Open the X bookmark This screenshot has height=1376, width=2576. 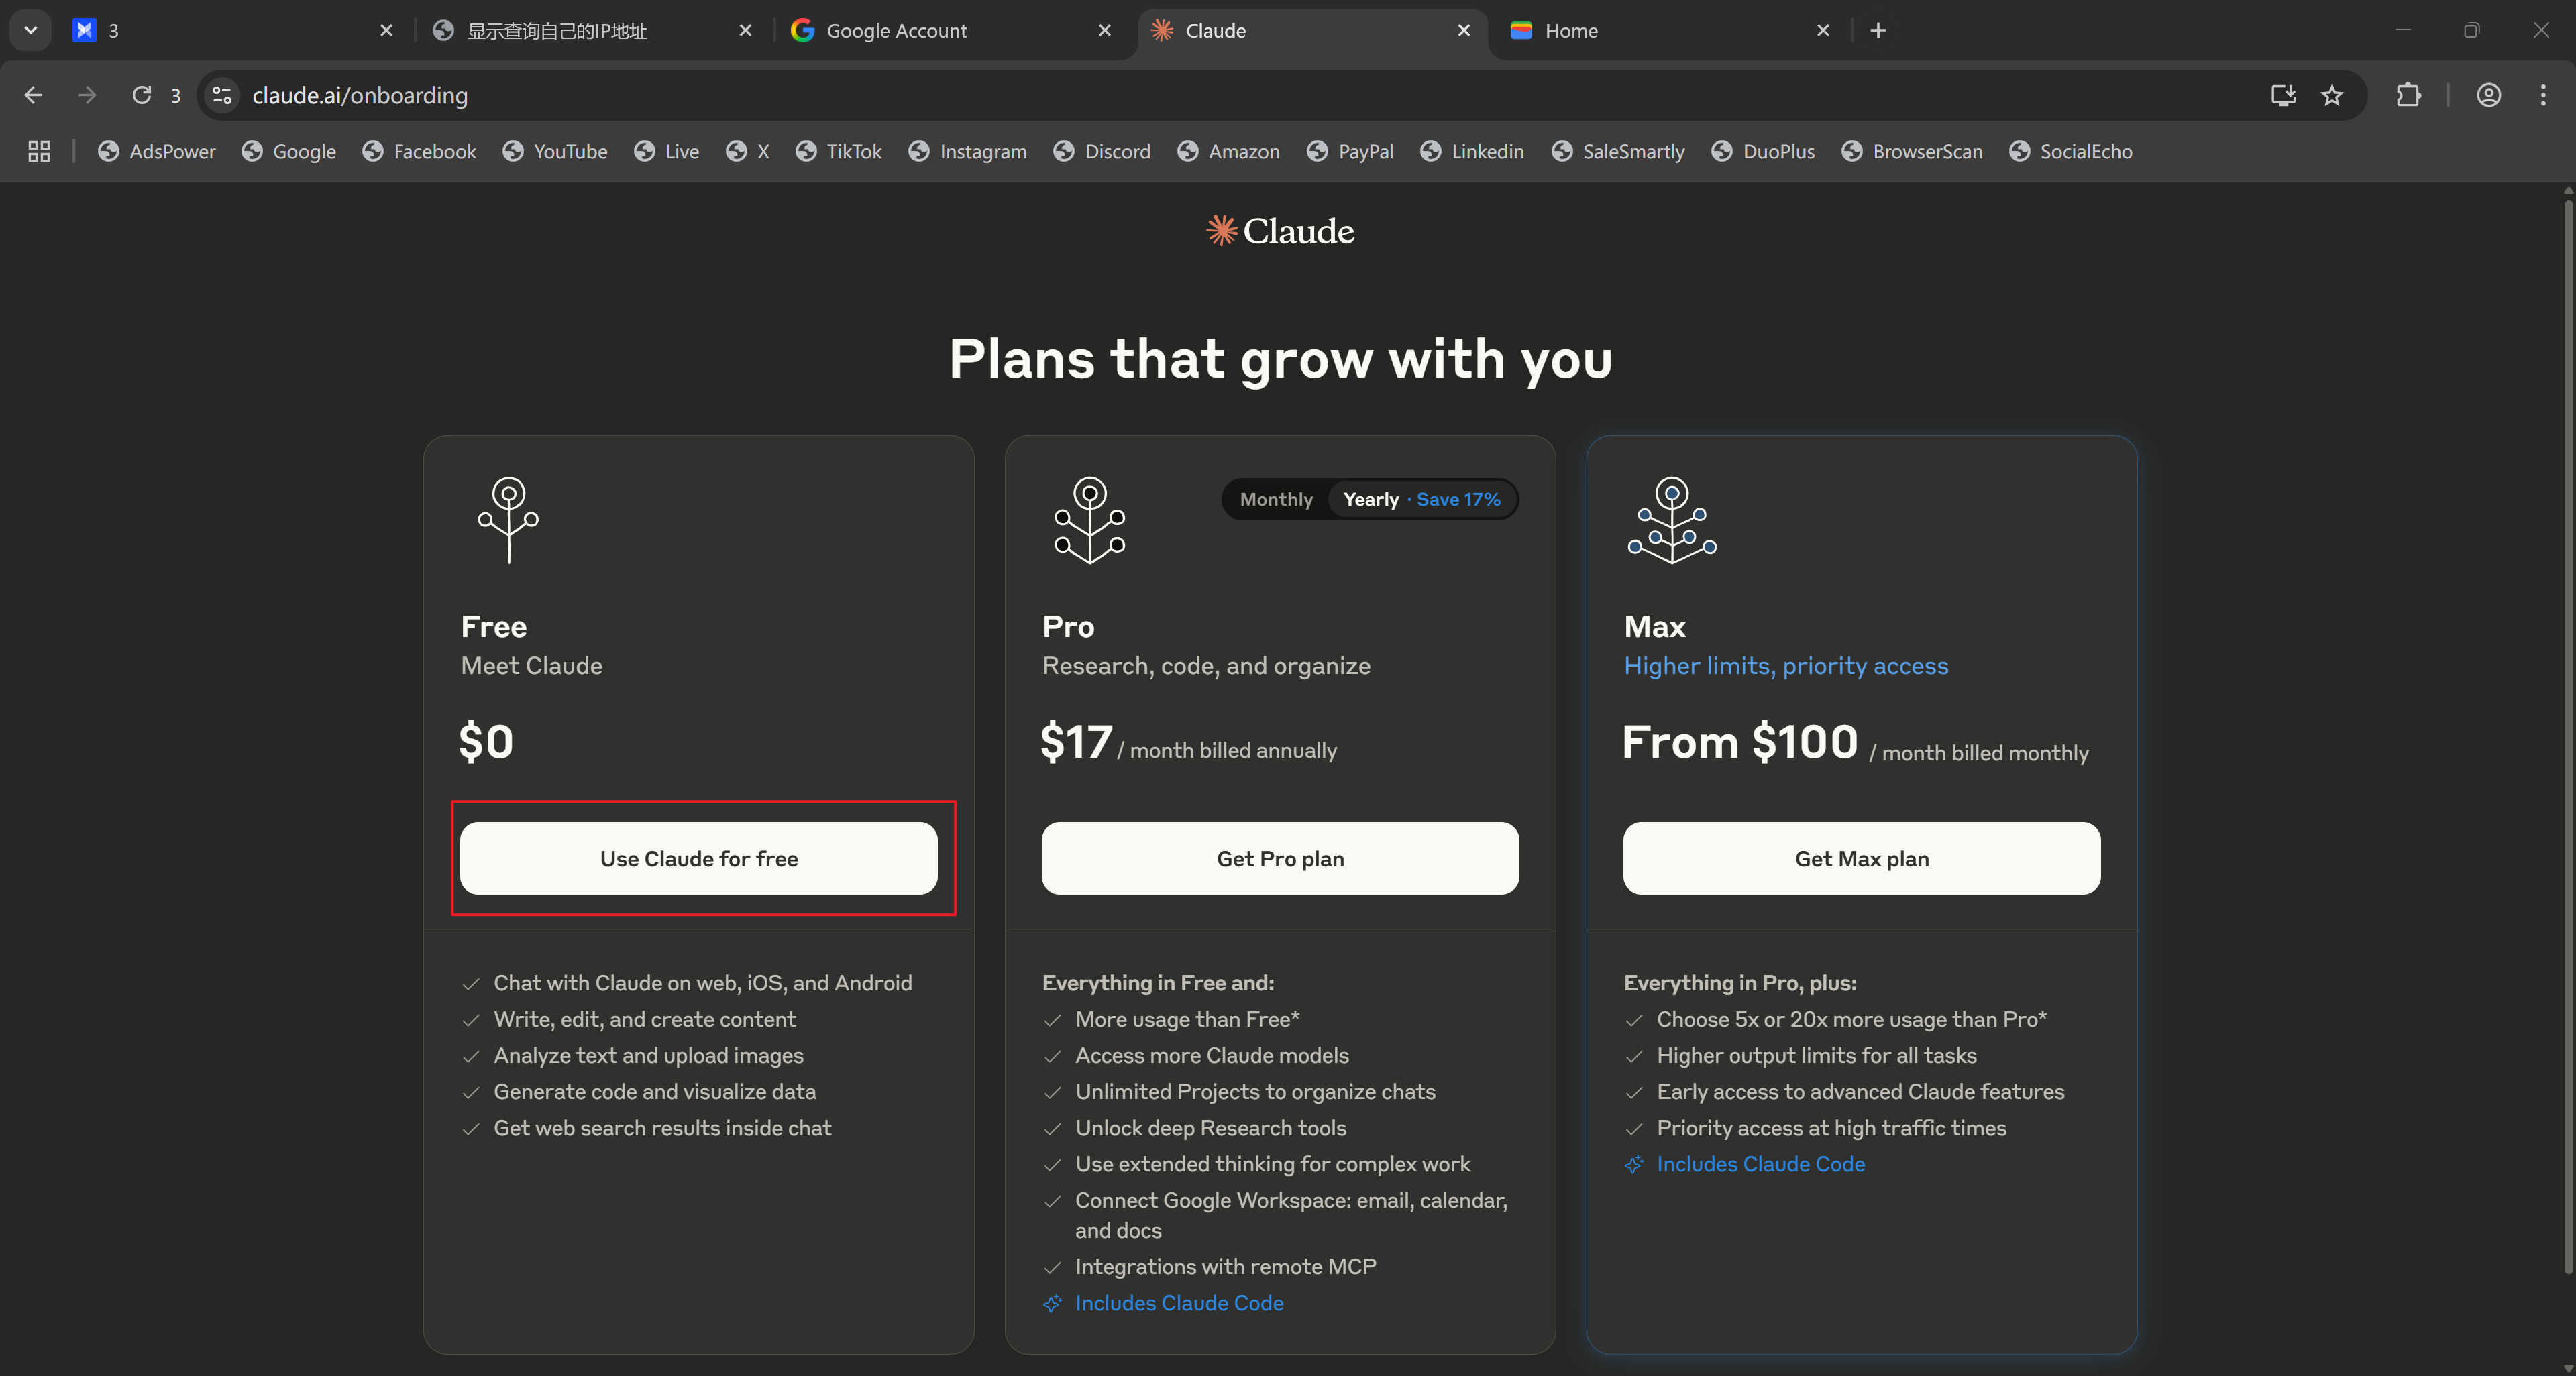[x=748, y=151]
